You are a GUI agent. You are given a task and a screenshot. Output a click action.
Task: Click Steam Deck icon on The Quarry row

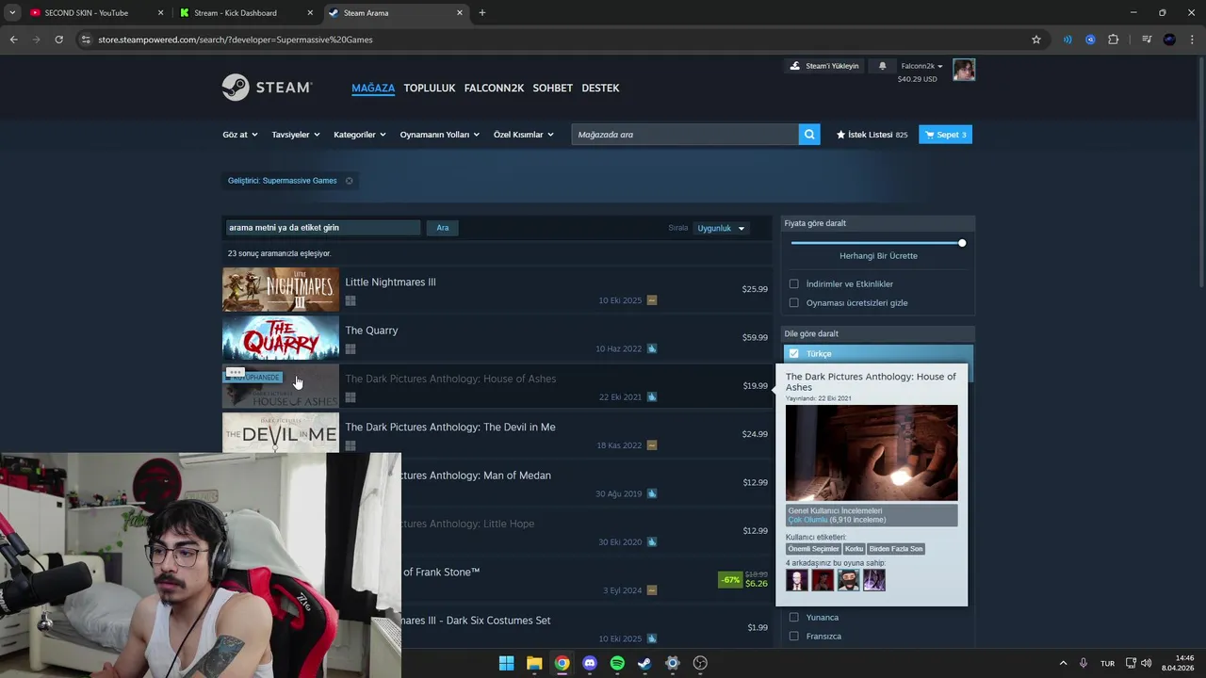(652, 348)
